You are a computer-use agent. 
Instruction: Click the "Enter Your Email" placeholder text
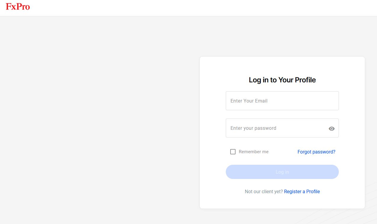[249, 101]
